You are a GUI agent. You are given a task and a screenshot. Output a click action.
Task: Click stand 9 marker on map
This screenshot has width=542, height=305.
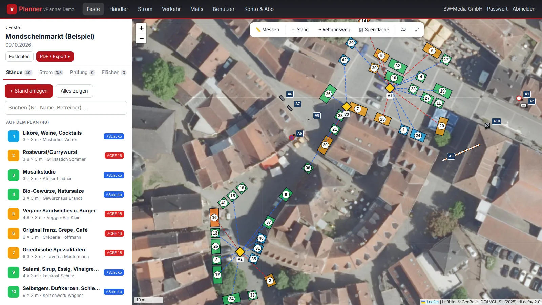[x=286, y=195]
